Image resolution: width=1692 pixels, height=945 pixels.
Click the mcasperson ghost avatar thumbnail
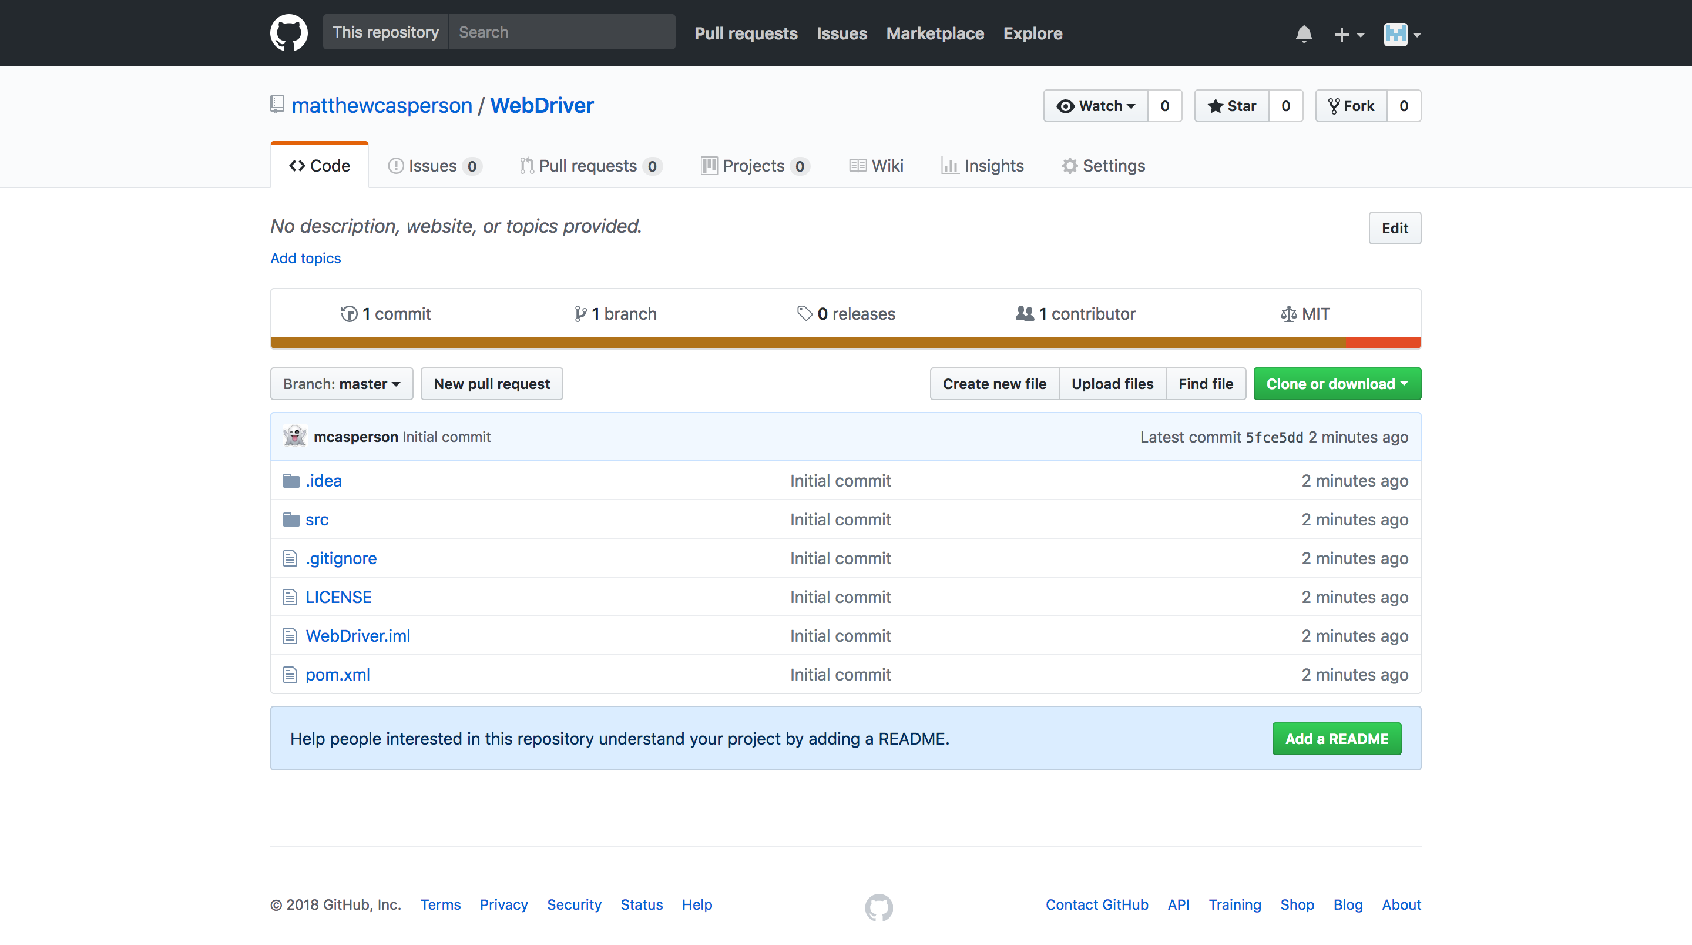coord(295,436)
